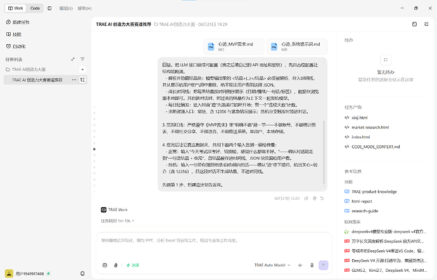This screenshot has width=437, height=280.
Task: Add a task to TRAE AI创造力大赛 folder
Action: 82,70
